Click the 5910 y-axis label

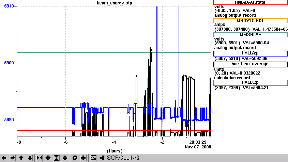pos(9,6)
